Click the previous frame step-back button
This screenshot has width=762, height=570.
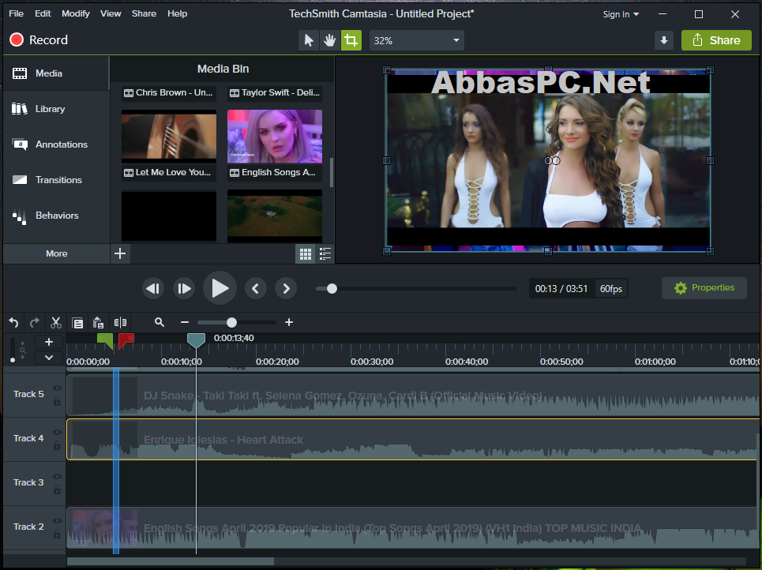(153, 289)
